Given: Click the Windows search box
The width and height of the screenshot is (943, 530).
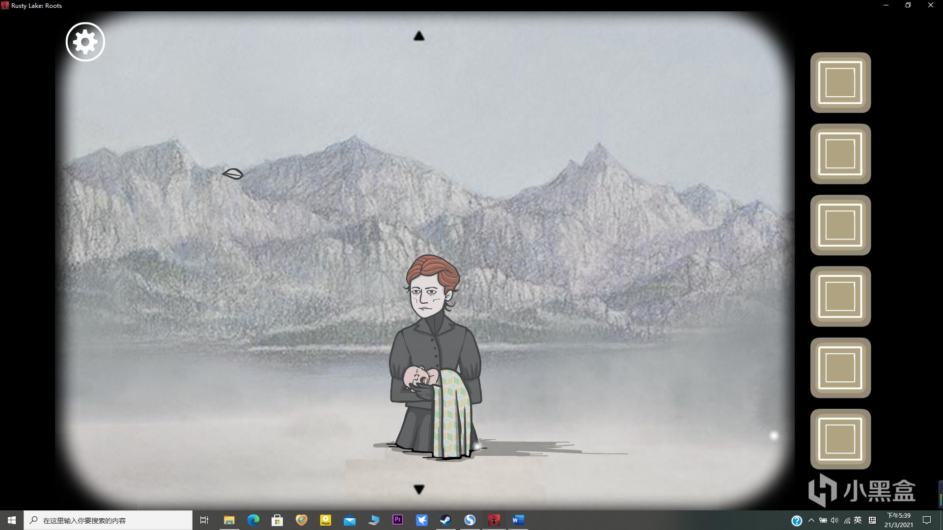Looking at the screenshot, I should [x=108, y=520].
